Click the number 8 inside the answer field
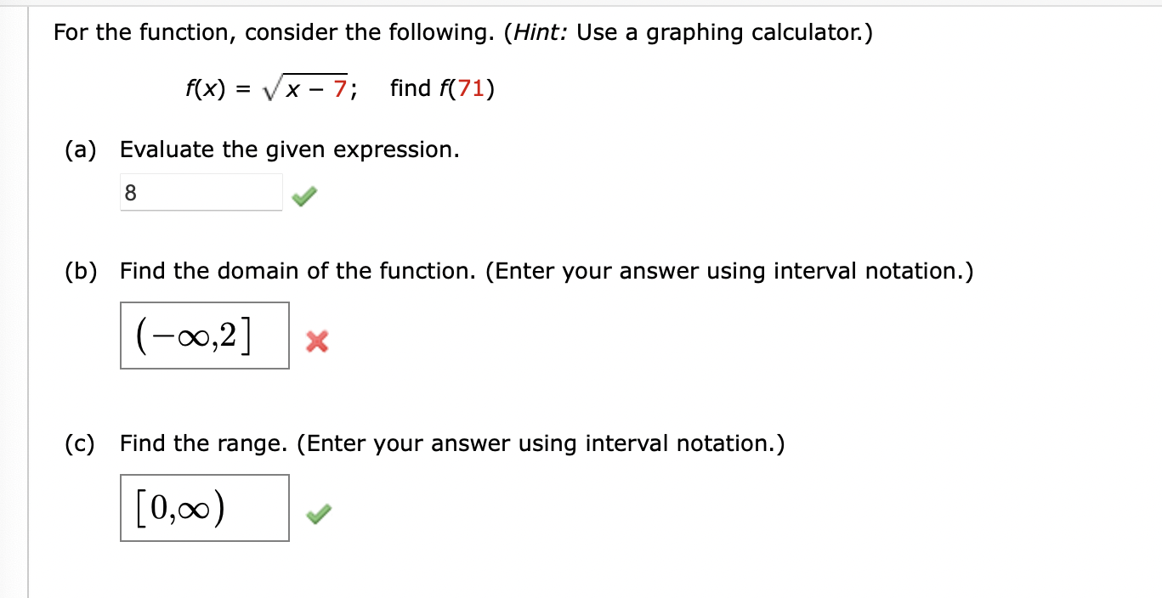This screenshot has width=1162, height=598. [x=129, y=194]
